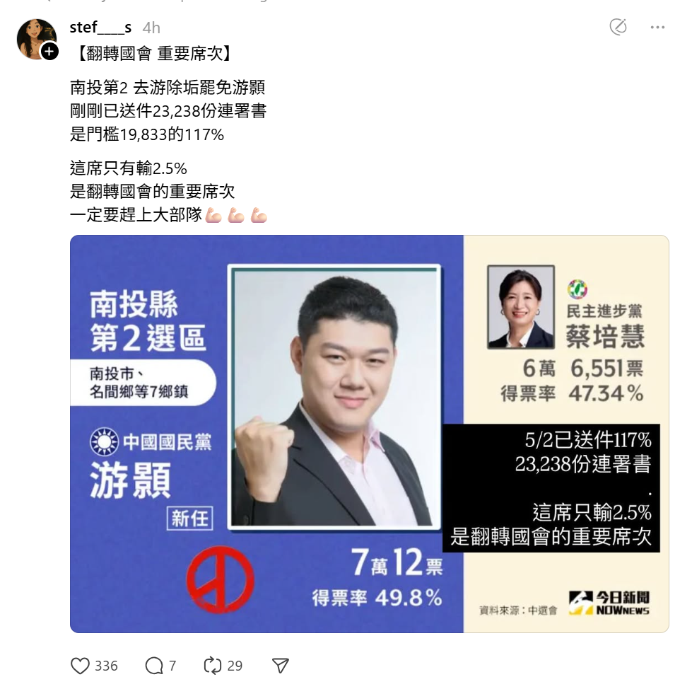Open the comment bubble for replies
Screen dimensions: 692x689
(x=154, y=666)
